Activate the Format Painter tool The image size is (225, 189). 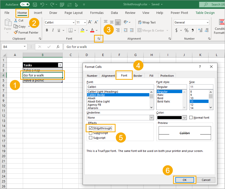pos(26,32)
